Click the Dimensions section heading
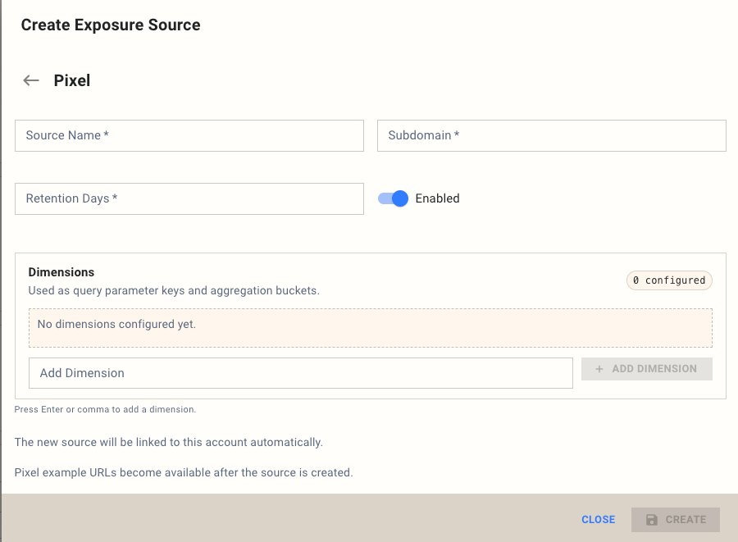 (61, 272)
